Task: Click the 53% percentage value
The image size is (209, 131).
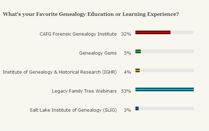Action: [x=126, y=91]
